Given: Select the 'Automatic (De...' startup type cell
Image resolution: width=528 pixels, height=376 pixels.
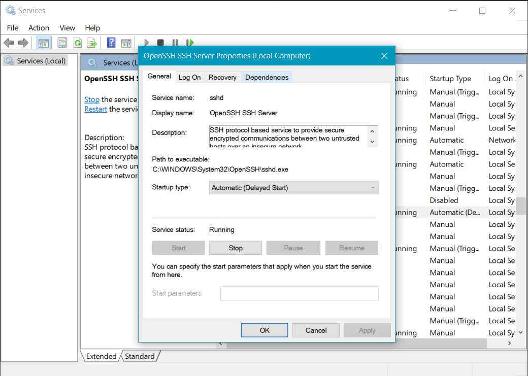Looking at the screenshot, I should pyautogui.click(x=455, y=213).
